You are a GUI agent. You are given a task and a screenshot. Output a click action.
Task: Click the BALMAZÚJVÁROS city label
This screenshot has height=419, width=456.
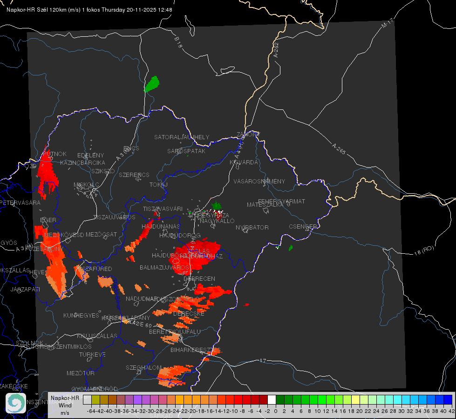click(164, 267)
